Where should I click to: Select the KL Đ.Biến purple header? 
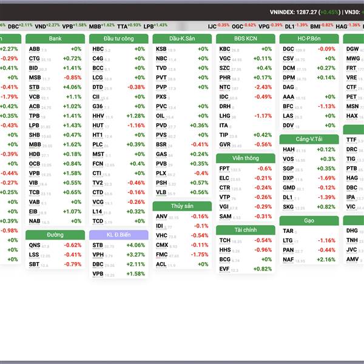click(x=119, y=235)
